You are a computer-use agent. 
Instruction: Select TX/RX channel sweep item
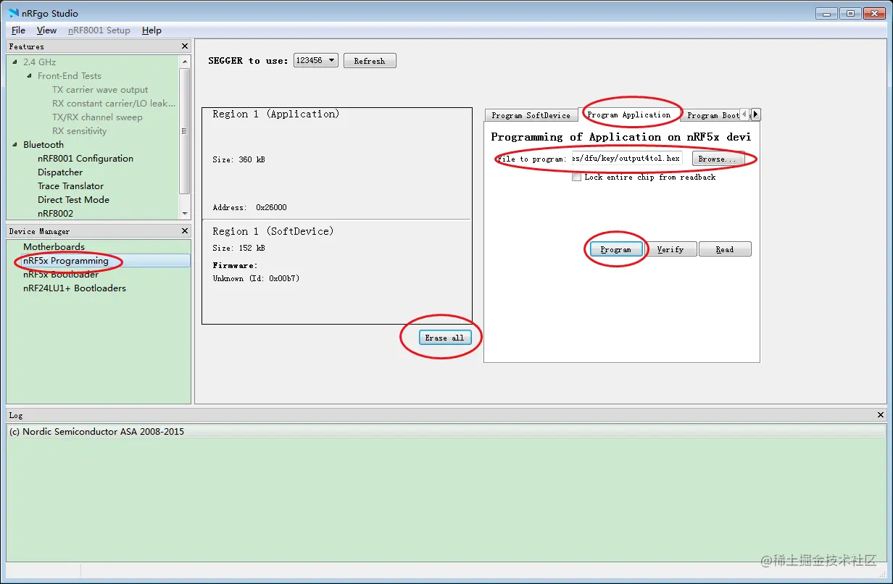[97, 117]
